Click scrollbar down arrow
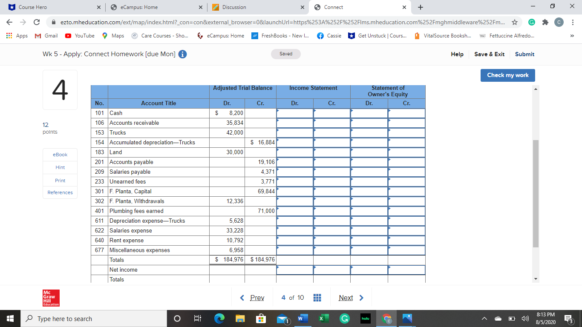 [536, 279]
